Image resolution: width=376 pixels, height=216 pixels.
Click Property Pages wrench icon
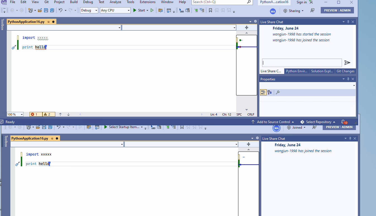(x=278, y=92)
